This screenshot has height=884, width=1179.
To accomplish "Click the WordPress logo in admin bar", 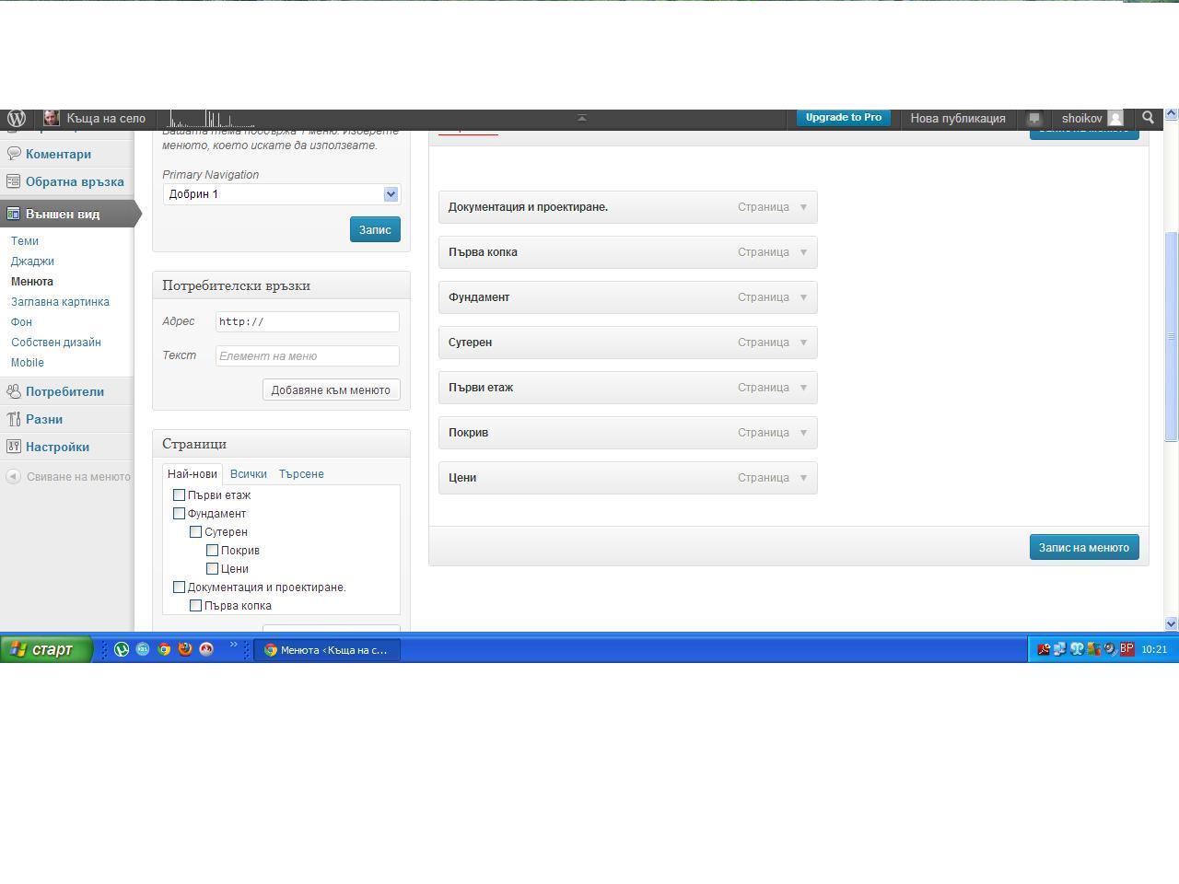I will [x=16, y=119].
